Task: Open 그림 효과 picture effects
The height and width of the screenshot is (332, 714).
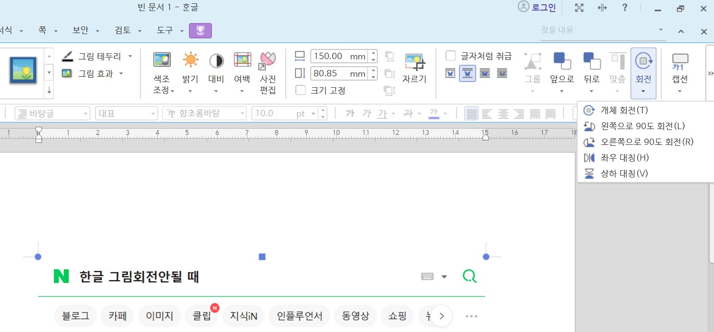Action: (89, 73)
